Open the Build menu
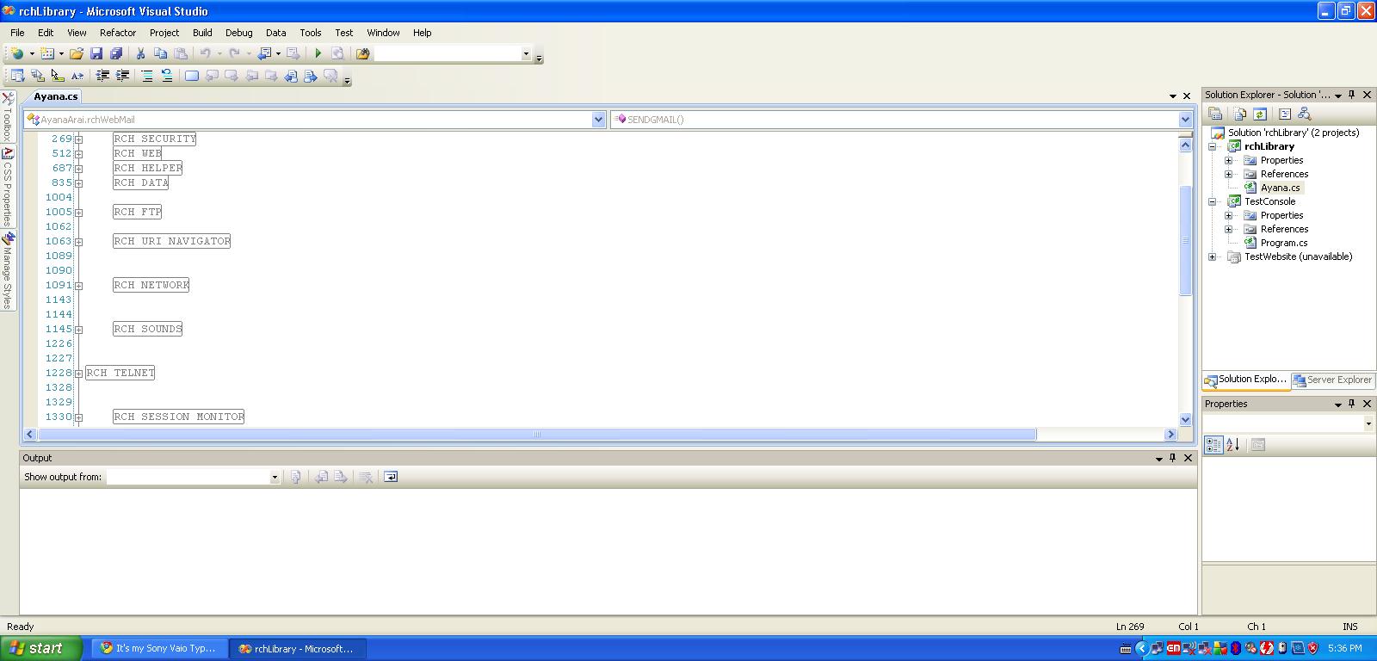The width and height of the screenshot is (1377, 661). click(202, 33)
